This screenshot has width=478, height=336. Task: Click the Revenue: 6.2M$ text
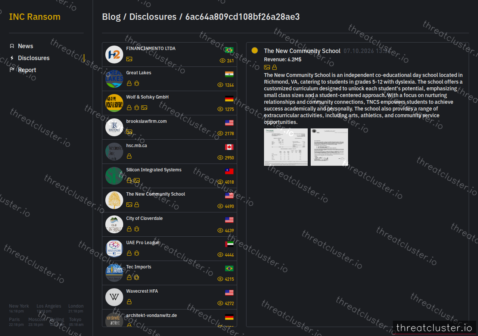(283, 59)
